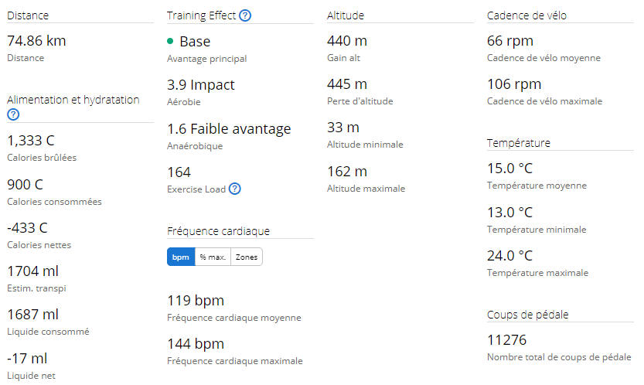Click the green Base indicator dot
This screenshot has width=644, height=385.
(x=170, y=41)
